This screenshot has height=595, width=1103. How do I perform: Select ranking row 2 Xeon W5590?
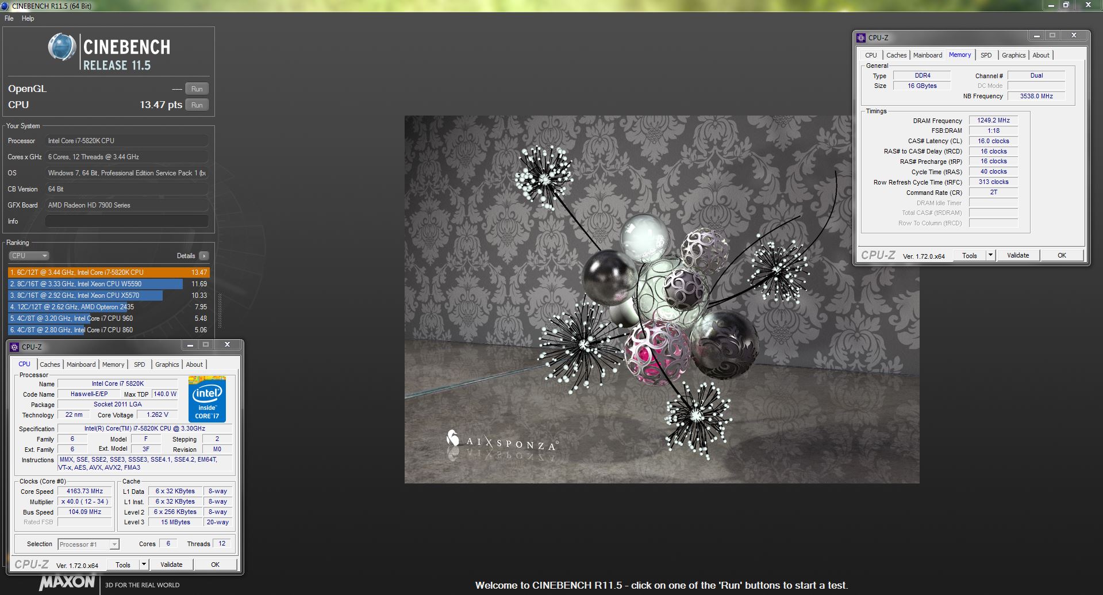(x=109, y=284)
